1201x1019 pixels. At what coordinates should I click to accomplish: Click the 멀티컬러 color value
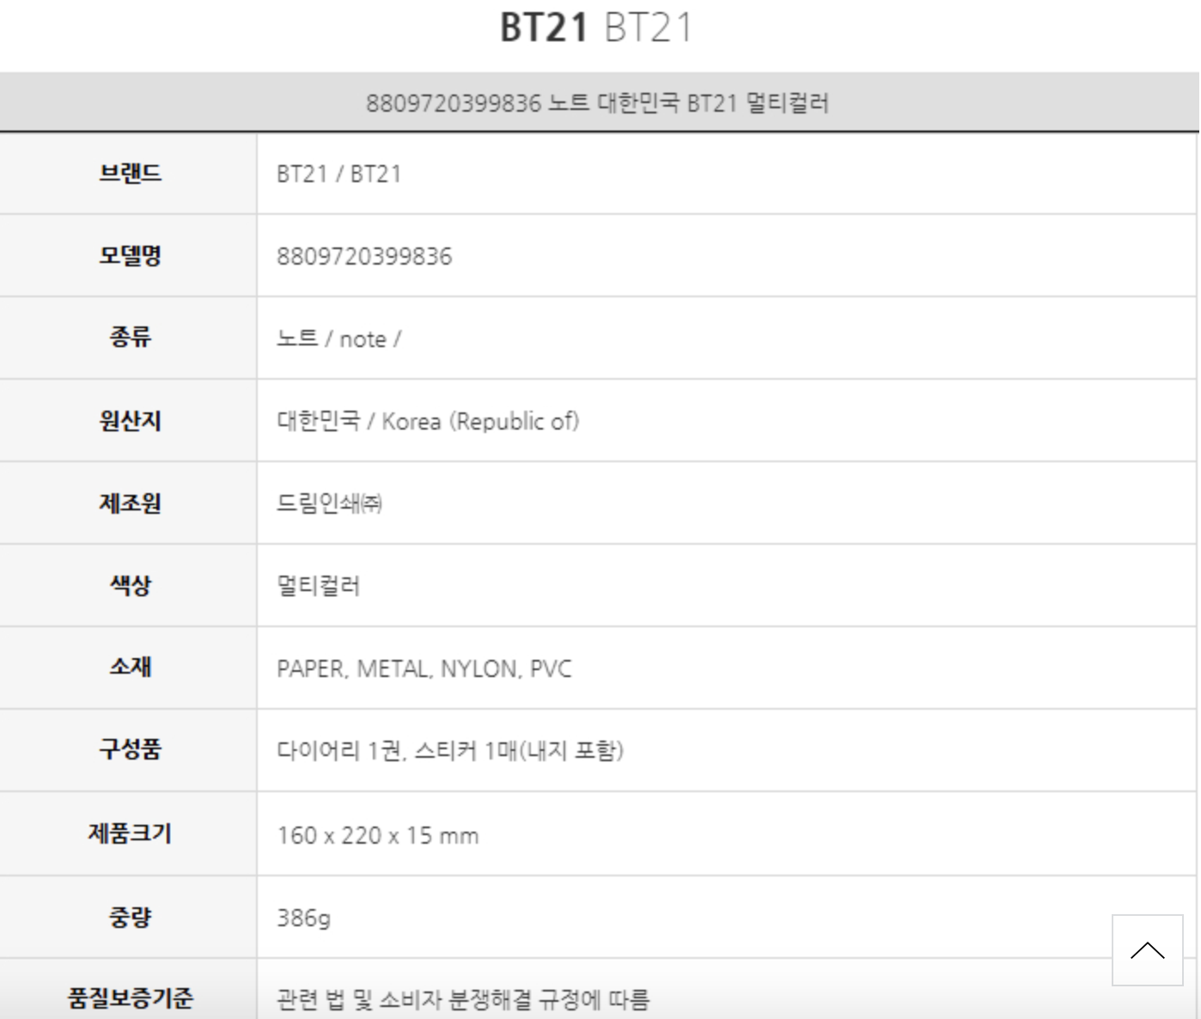tap(318, 586)
